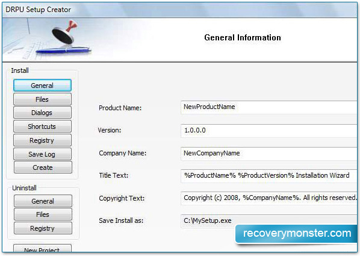Viewport: 360px width, 256px height.
Task: Select the Save Install as path field
Action: click(x=269, y=221)
